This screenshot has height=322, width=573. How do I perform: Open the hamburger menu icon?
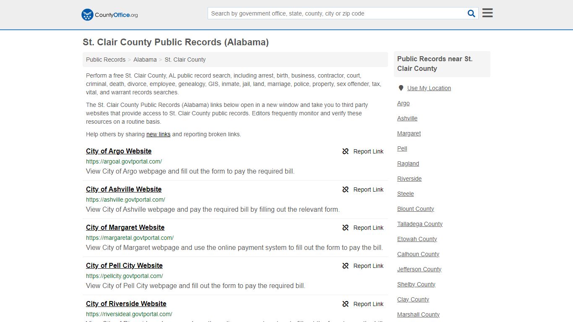pyautogui.click(x=487, y=13)
